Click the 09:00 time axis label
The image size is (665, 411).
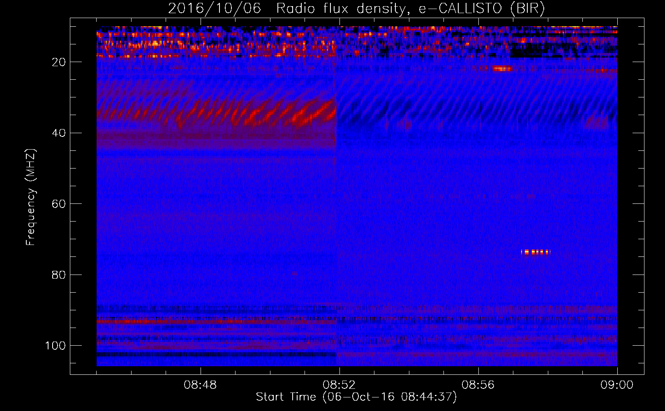pos(617,385)
